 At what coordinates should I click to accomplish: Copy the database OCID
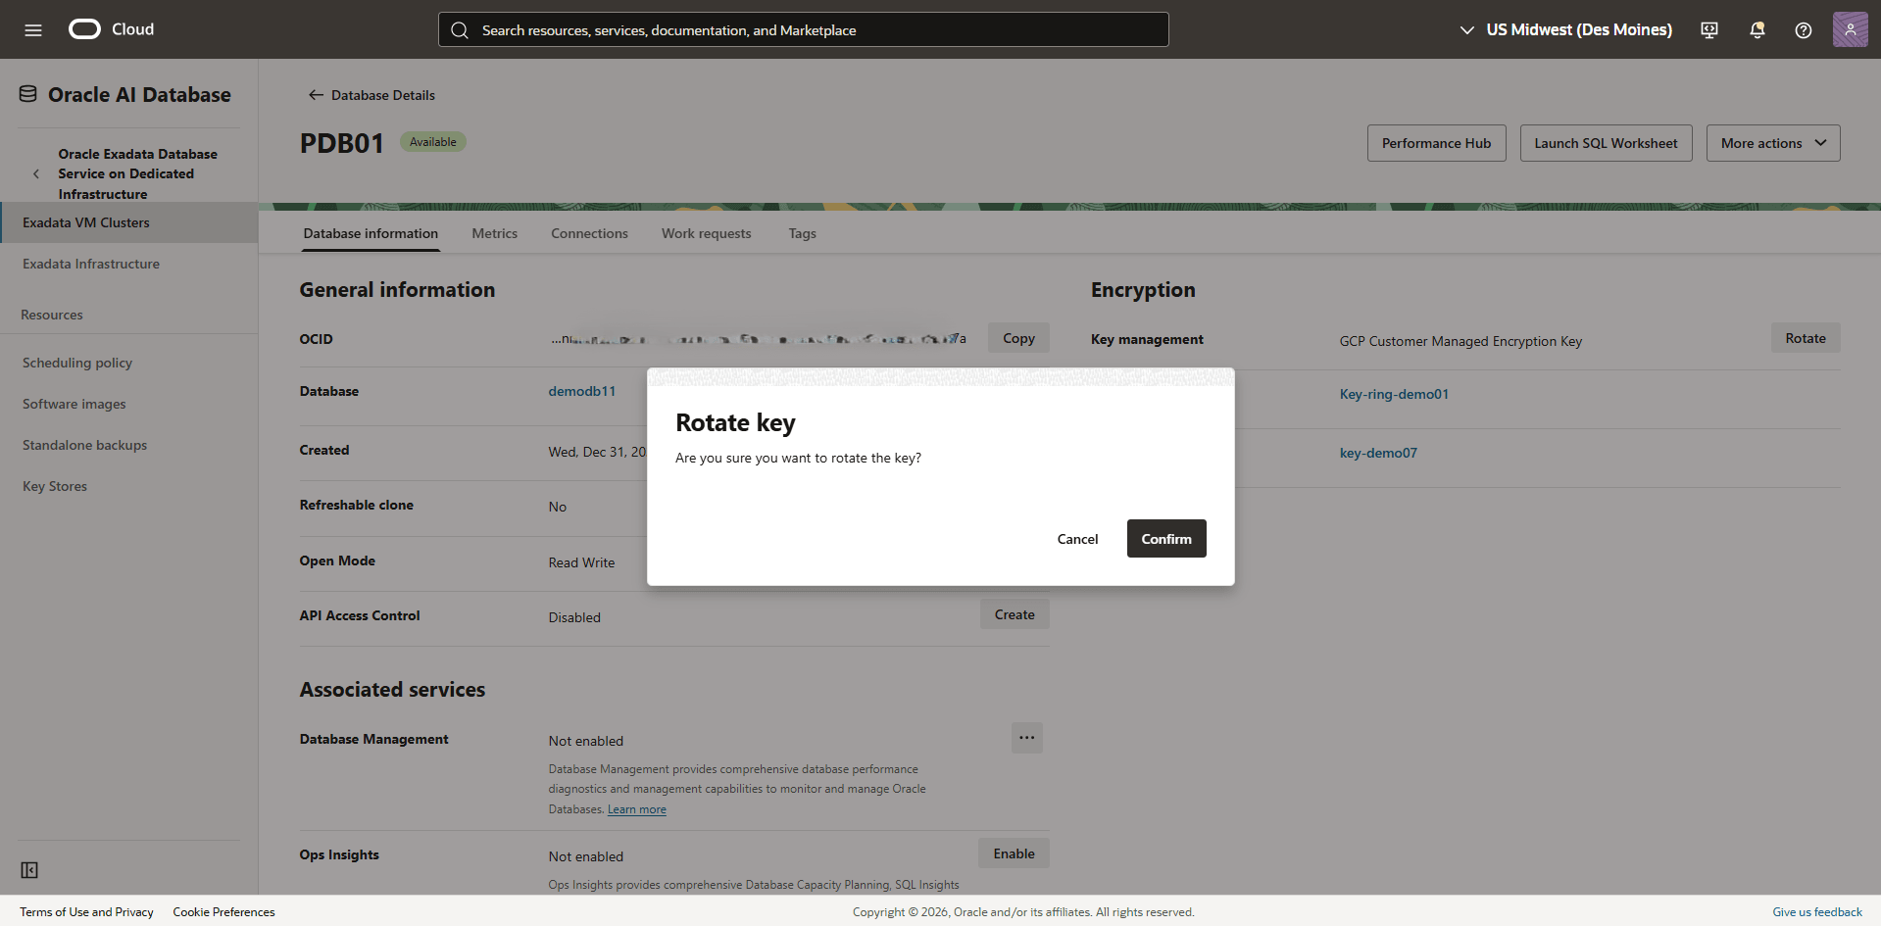tap(1018, 337)
